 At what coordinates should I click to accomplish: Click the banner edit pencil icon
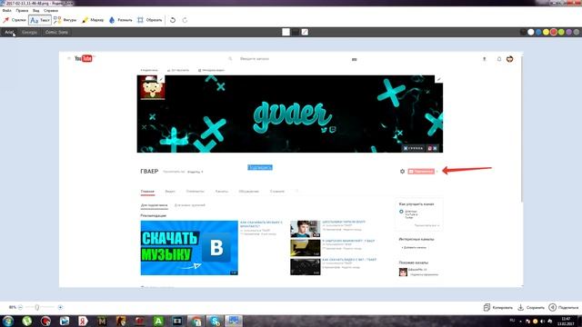(x=438, y=79)
